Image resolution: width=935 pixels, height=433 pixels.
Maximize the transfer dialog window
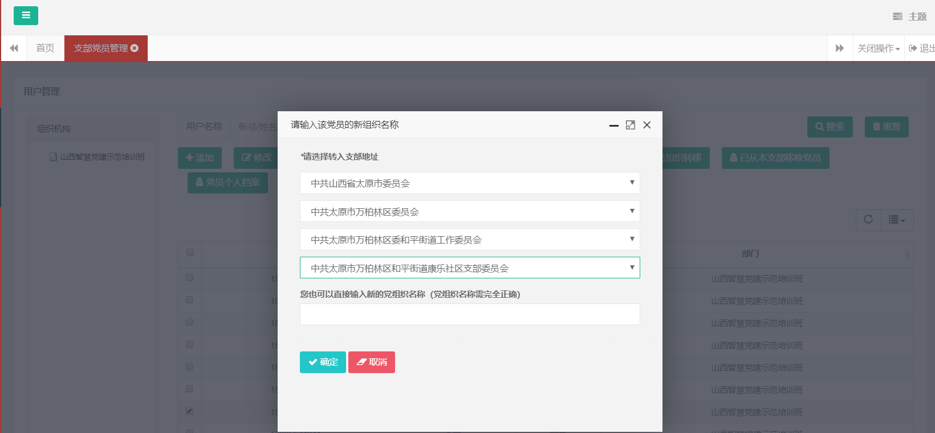(x=630, y=125)
